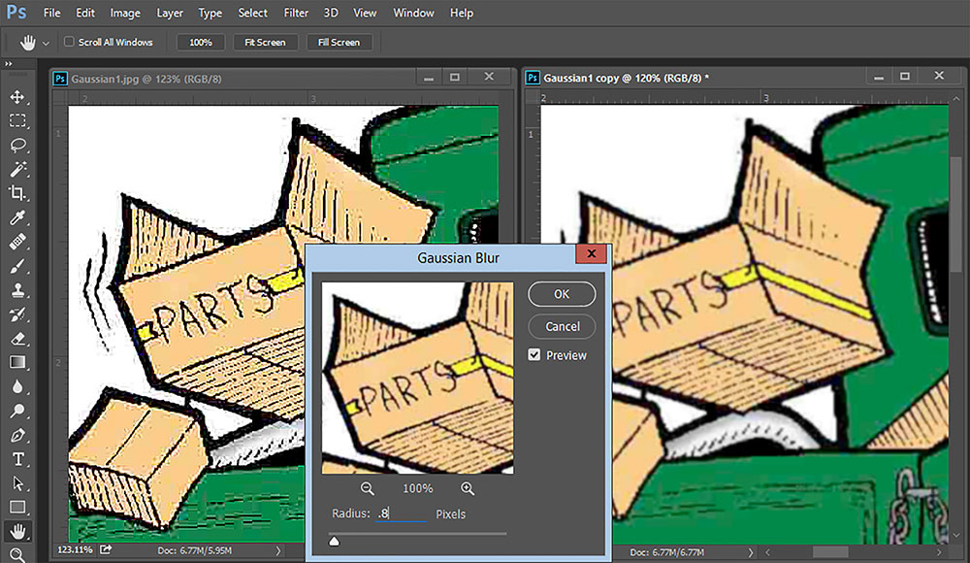970x563 pixels.
Task: Select the History Brush tool
Action: 17,314
